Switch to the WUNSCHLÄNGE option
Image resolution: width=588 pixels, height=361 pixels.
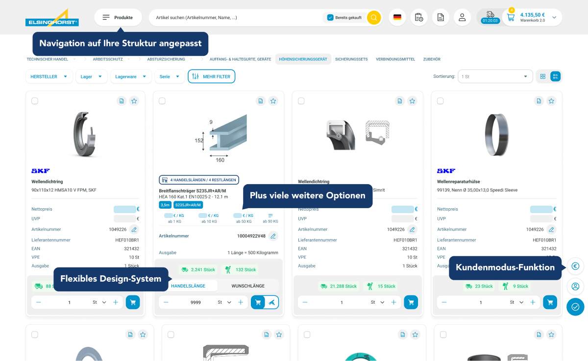(x=248, y=286)
